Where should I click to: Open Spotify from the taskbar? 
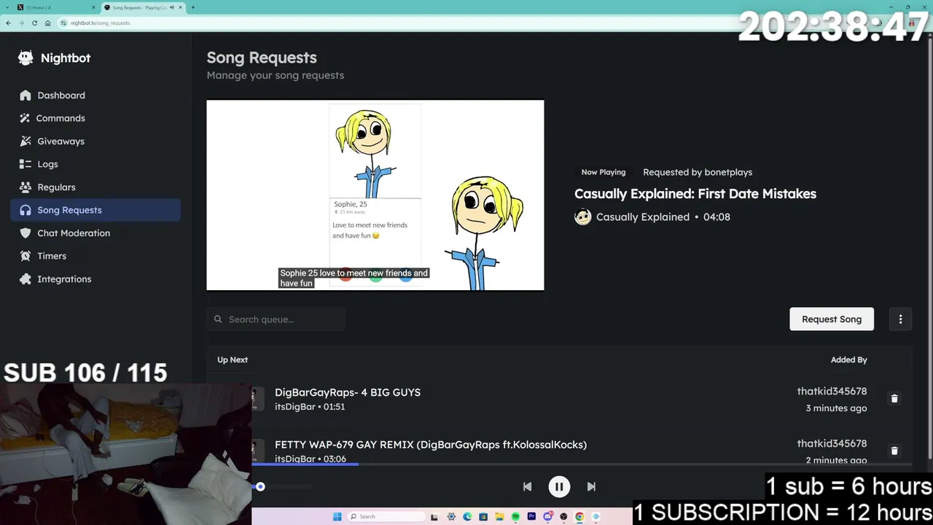tap(515, 517)
